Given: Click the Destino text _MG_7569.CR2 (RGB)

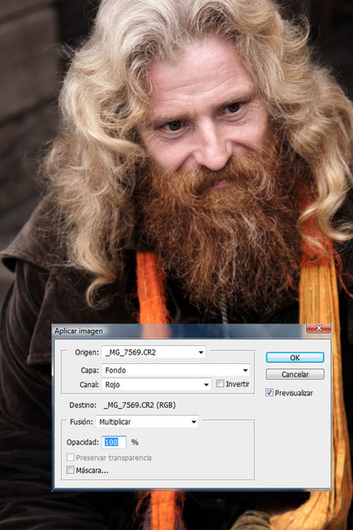Looking at the screenshot, I should (x=139, y=405).
